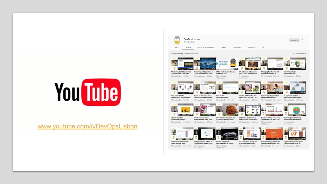Click the title 'An Engineer's Guide to a Good Night's Sleep'
Image resolution: width=327 pixels, height=184 pixels.
[x=293, y=96]
